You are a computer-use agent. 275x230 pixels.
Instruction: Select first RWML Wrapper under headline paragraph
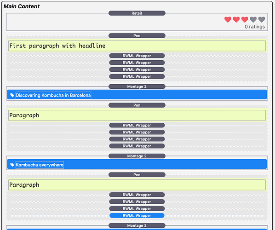(137, 56)
